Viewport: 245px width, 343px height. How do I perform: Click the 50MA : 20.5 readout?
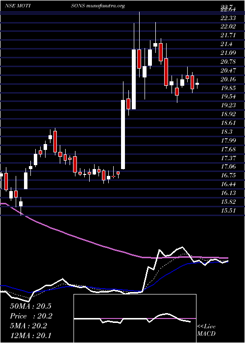tap(30, 306)
